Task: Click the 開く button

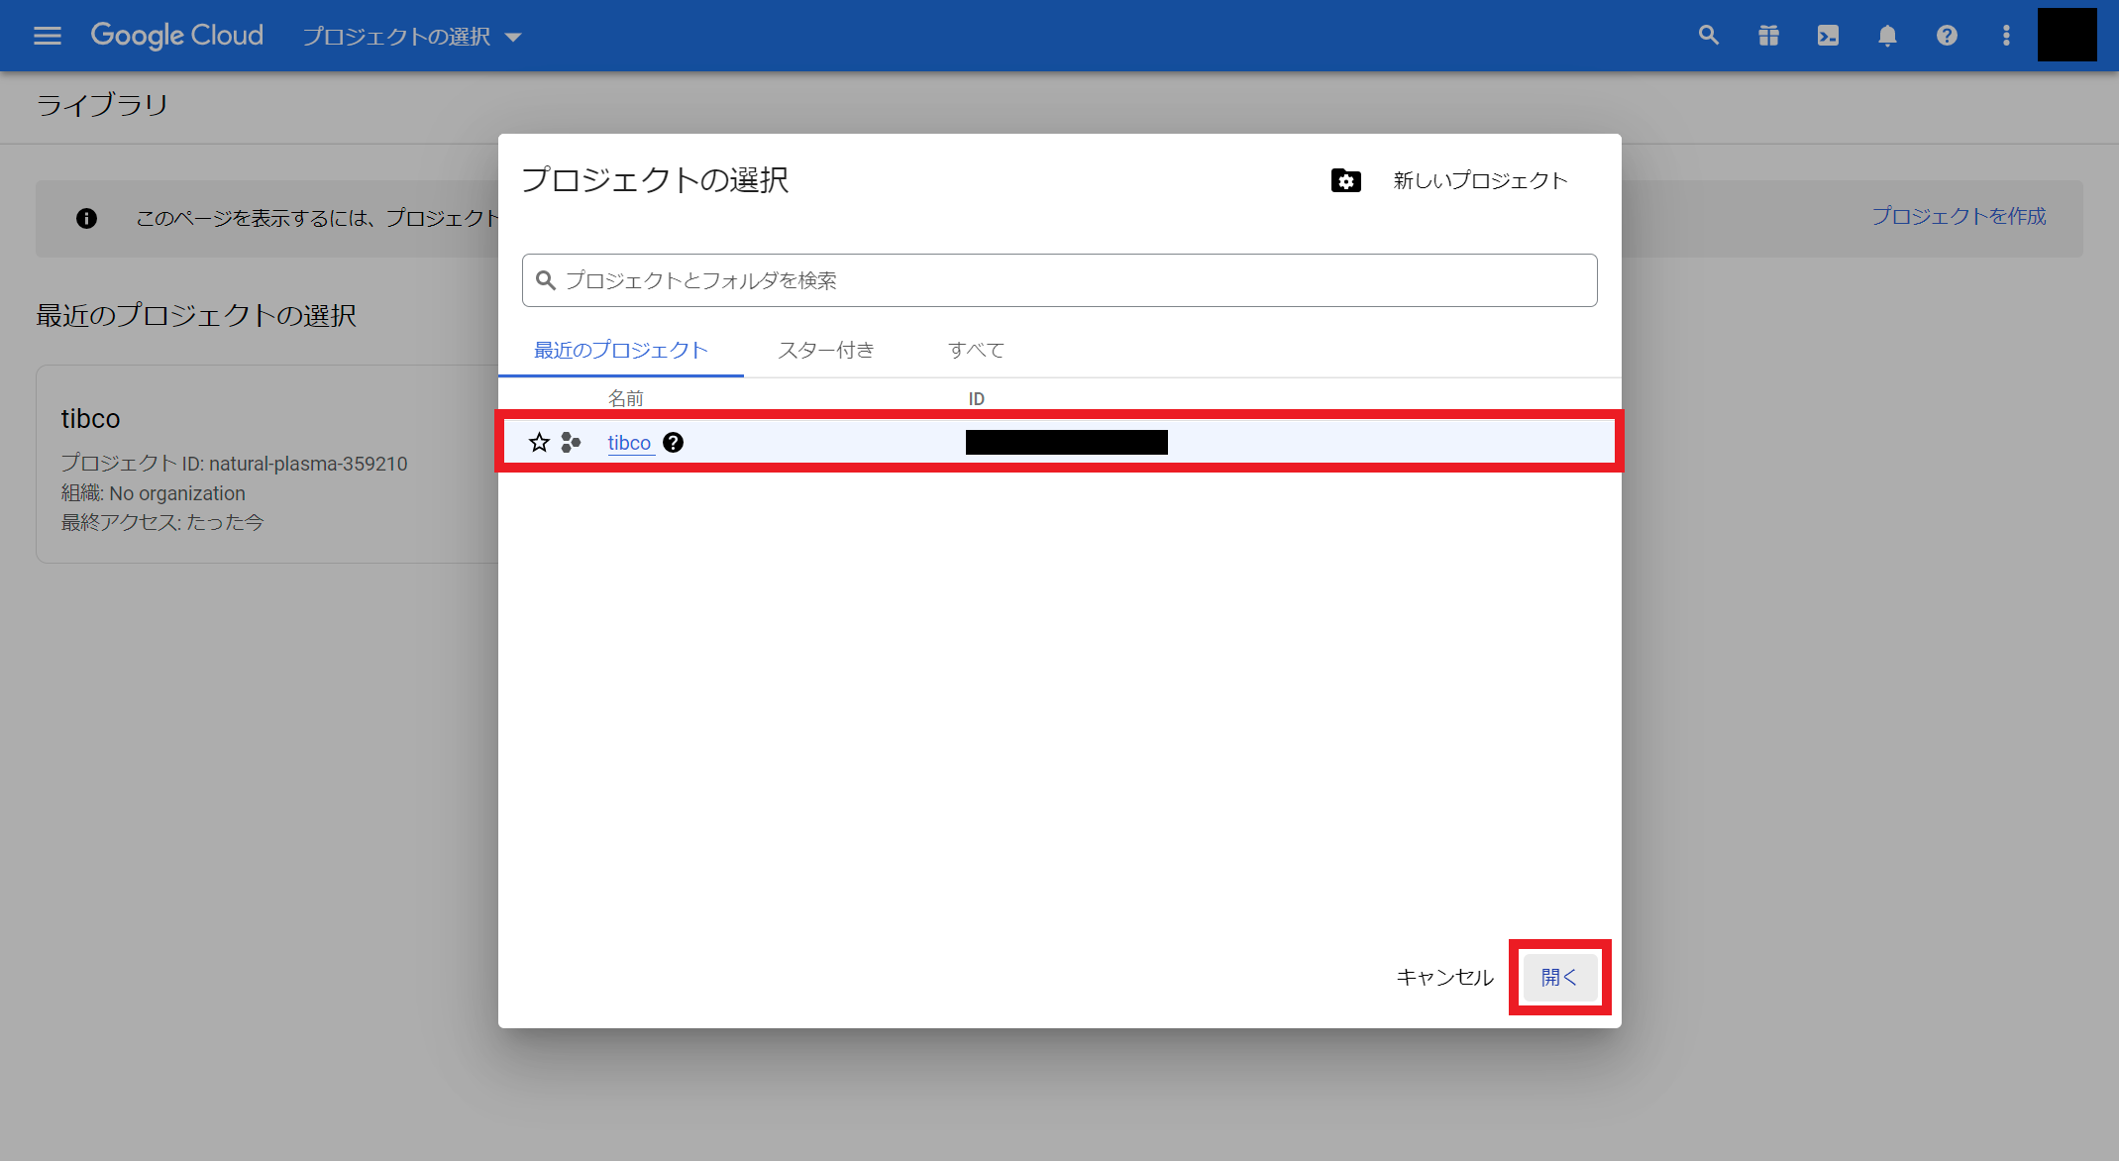Action: pyautogui.click(x=1559, y=977)
